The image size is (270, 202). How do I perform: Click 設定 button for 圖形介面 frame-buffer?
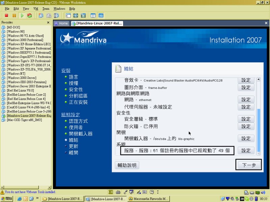coord(246,88)
